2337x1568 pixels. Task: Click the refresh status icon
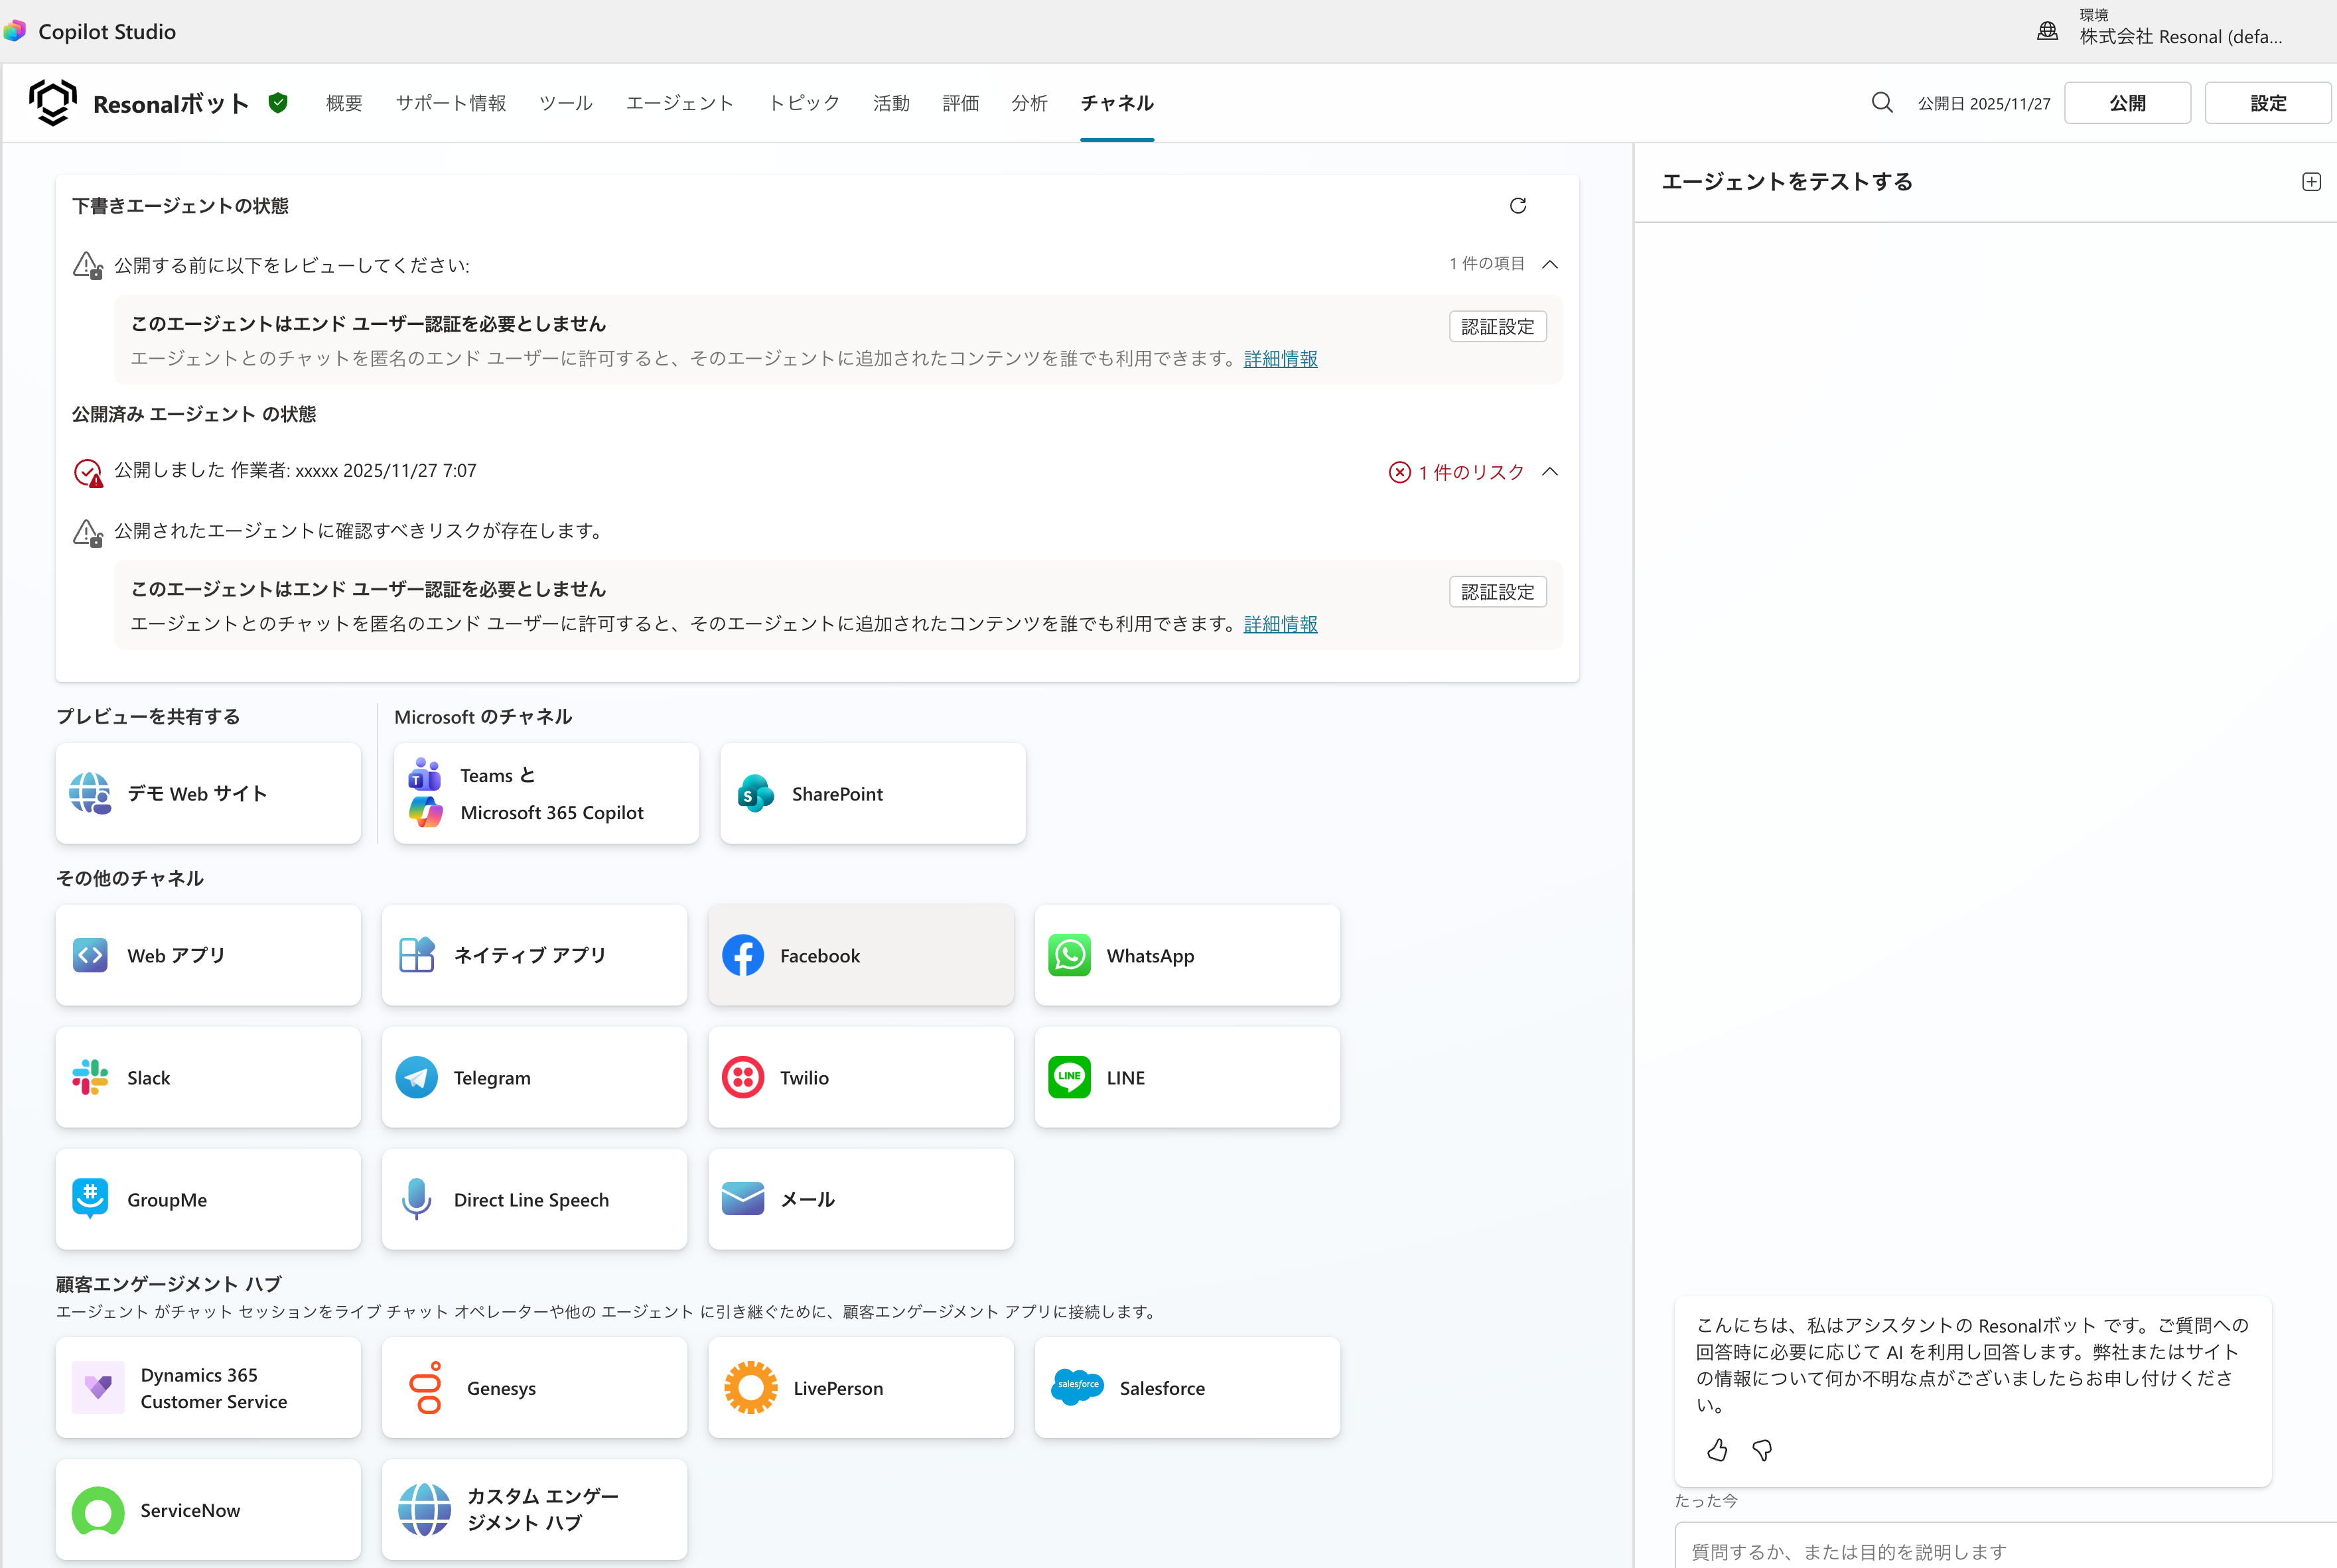(1517, 206)
